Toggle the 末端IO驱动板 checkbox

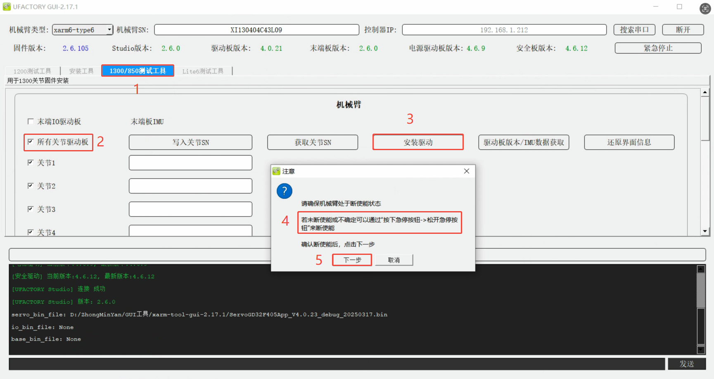(x=31, y=121)
